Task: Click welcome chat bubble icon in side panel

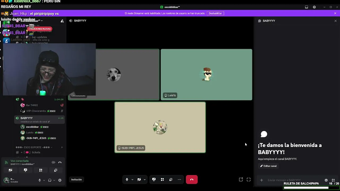Action: coord(264,134)
